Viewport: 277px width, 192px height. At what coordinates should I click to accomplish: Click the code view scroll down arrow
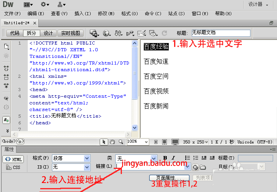point(135,127)
